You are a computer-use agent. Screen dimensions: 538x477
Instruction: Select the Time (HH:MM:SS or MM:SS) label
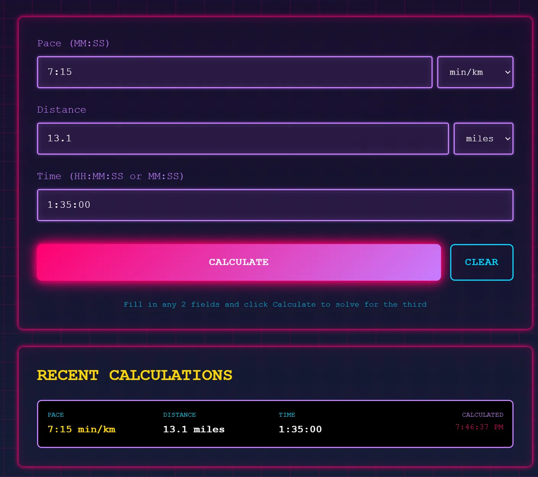point(110,176)
